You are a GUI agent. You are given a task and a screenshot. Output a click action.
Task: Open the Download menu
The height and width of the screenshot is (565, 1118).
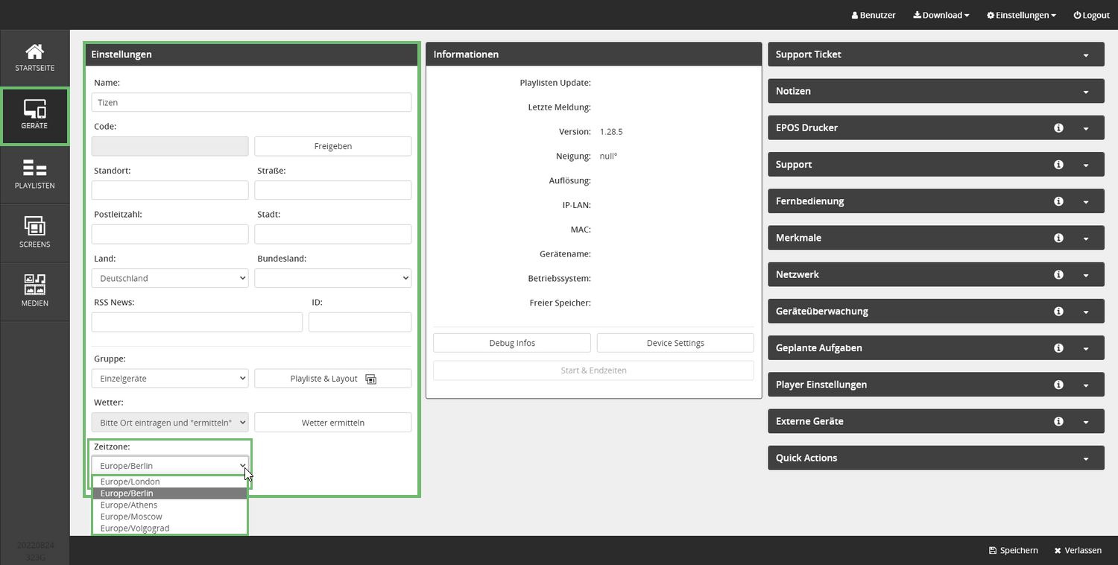941,15
